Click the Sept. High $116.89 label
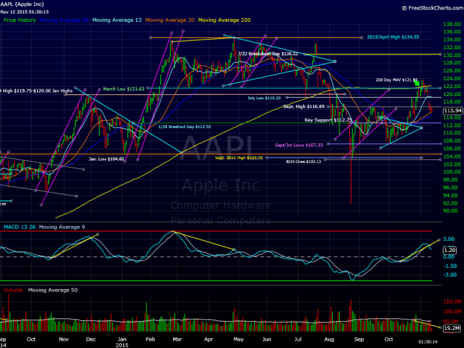This screenshot has width=464, height=348. (x=304, y=107)
